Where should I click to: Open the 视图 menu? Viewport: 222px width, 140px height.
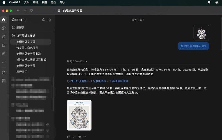(44, 2)
